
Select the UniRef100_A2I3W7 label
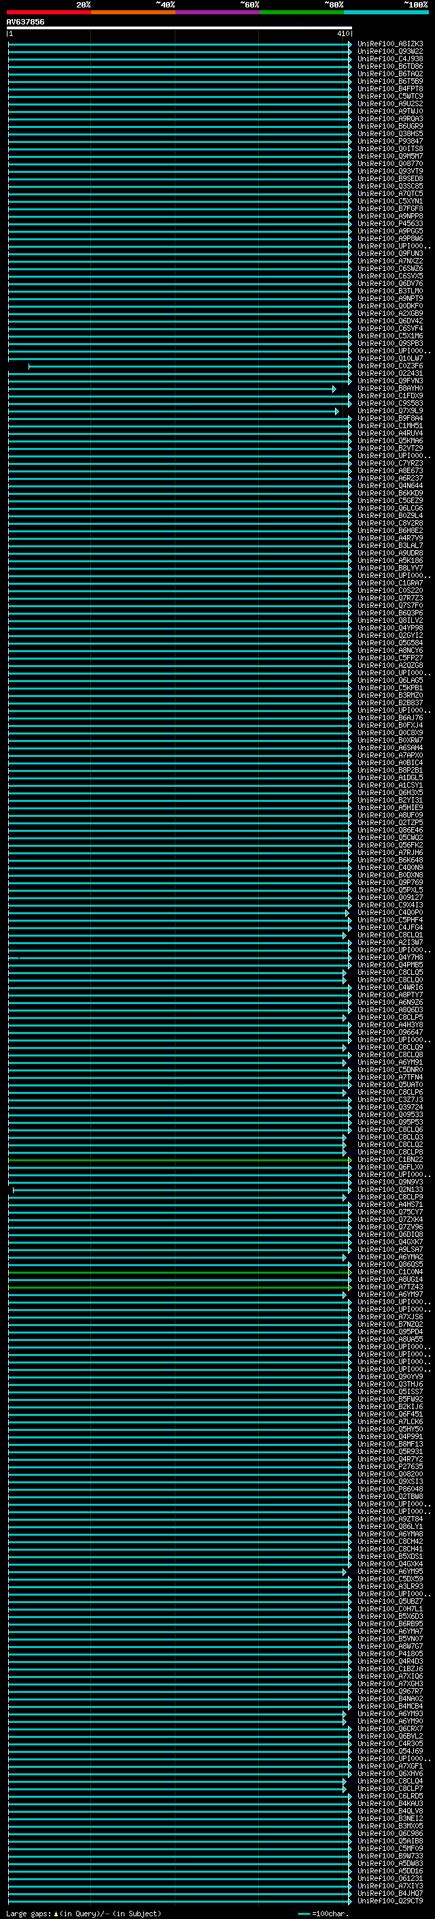389,942
